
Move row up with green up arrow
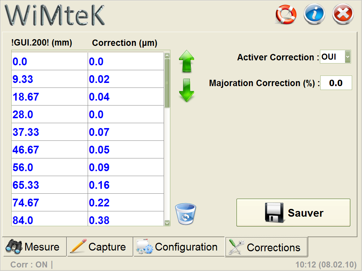click(x=187, y=61)
